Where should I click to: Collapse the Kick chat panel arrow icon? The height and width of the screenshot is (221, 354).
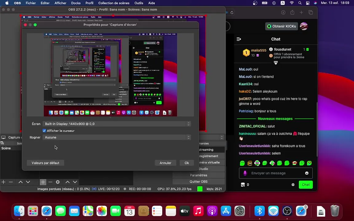point(239,39)
